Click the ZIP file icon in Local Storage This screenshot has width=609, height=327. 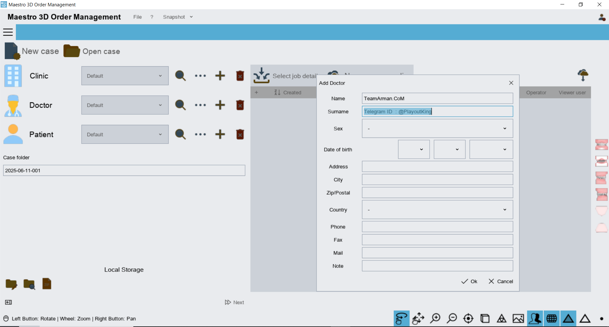pos(47,284)
